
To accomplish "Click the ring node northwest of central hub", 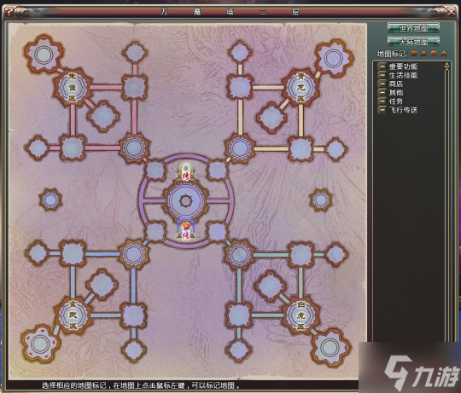I will pos(155,170).
